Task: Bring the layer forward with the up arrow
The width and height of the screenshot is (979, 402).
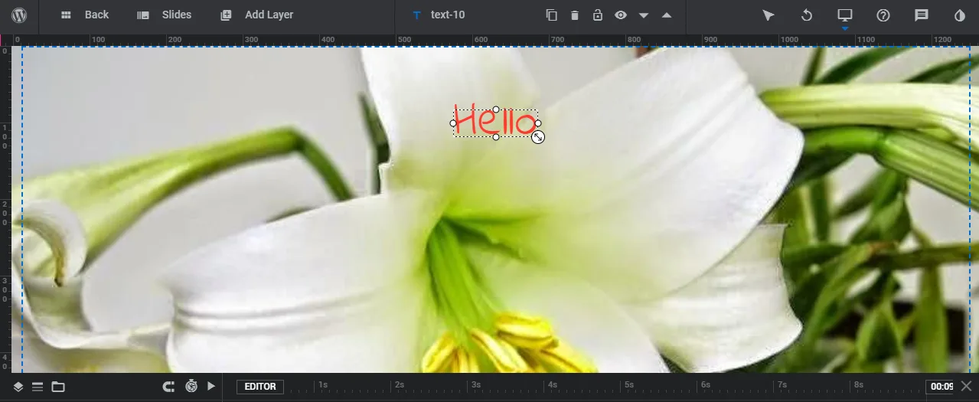Action: [x=667, y=15]
